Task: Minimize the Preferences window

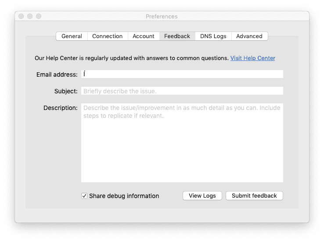Action: [x=30, y=16]
